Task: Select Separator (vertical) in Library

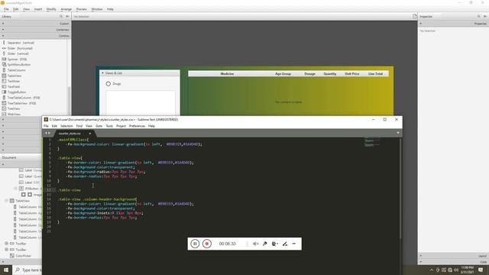Action: point(21,43)
